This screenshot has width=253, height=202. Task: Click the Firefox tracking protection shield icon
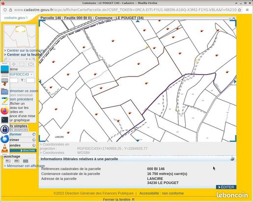5,10
